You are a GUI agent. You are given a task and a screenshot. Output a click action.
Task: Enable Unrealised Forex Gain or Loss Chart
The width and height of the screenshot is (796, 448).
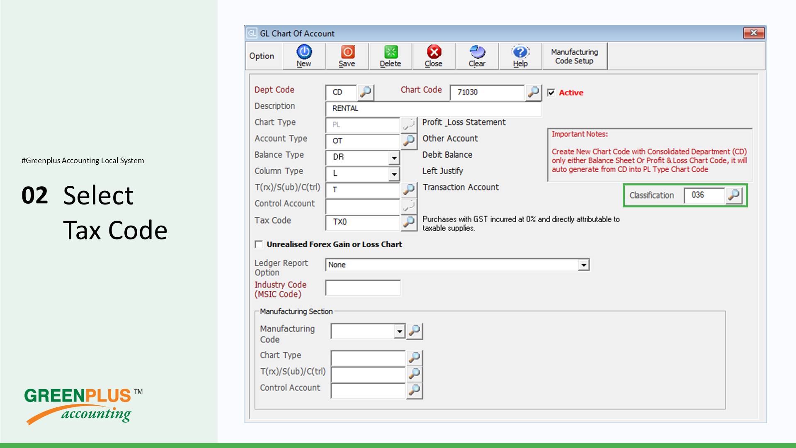(259, 244)
